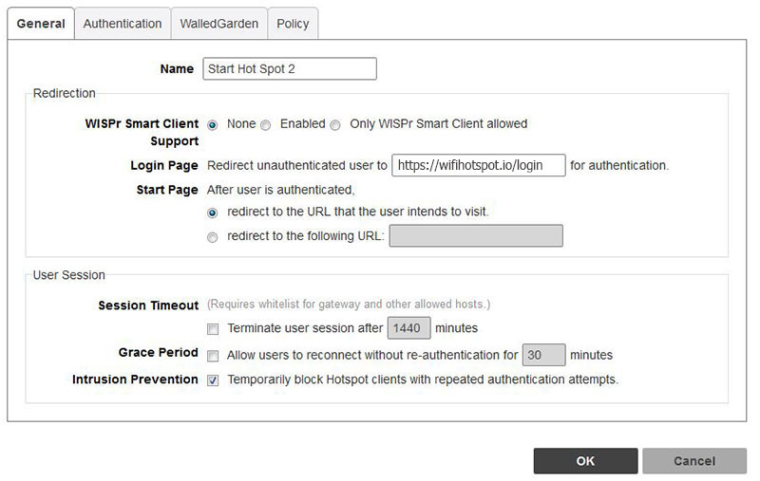This screenshot has width=760, height=481.
Task: Switch to the Authentication tab
Action: (122, 24)
